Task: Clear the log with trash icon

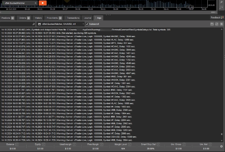Action: [x=221, y=24]
